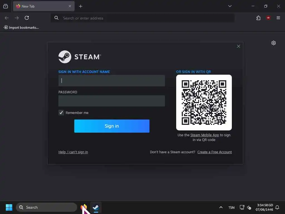The width and height of the screenshot is (285, 214).
Task: Open the display tray icon
Action: click(242, 207)
